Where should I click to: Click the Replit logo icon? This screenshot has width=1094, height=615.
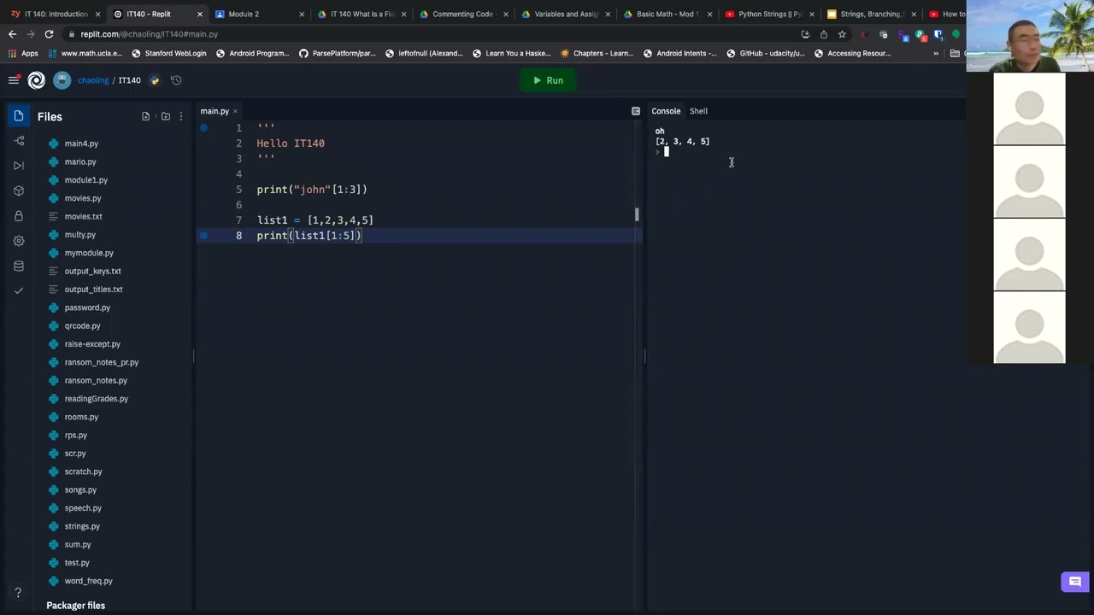point(36,80)
